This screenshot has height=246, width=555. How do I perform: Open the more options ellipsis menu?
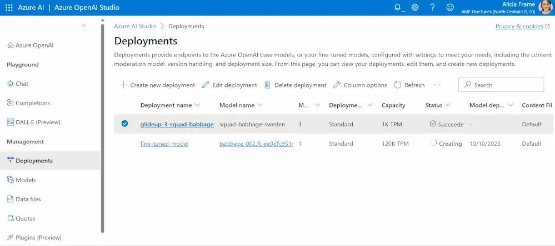(437, 85)
